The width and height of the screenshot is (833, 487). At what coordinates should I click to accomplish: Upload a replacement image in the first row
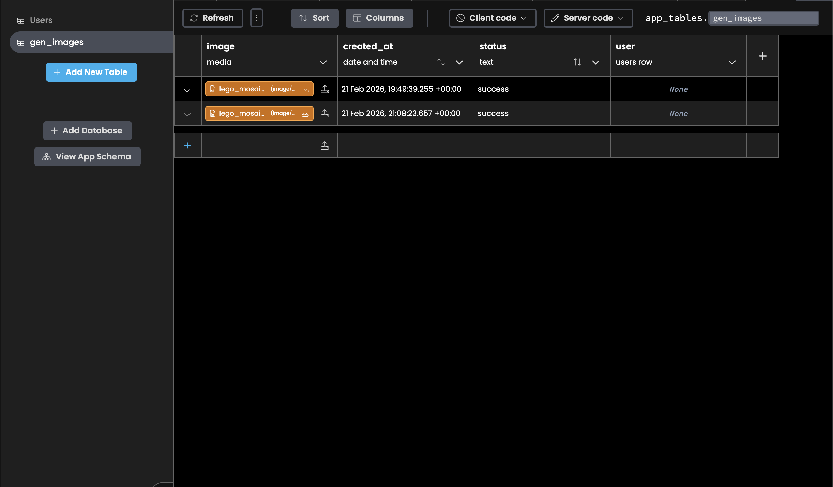(x=324, y=89)
